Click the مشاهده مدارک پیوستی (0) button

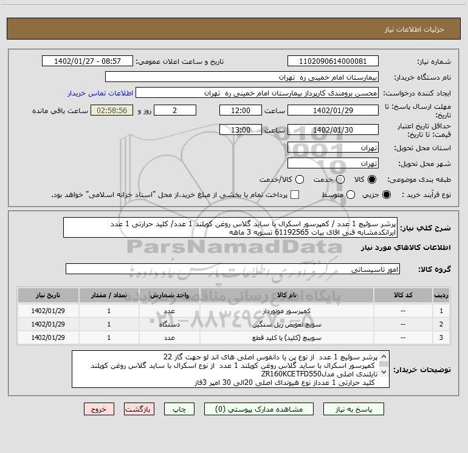tap(259, 409)
